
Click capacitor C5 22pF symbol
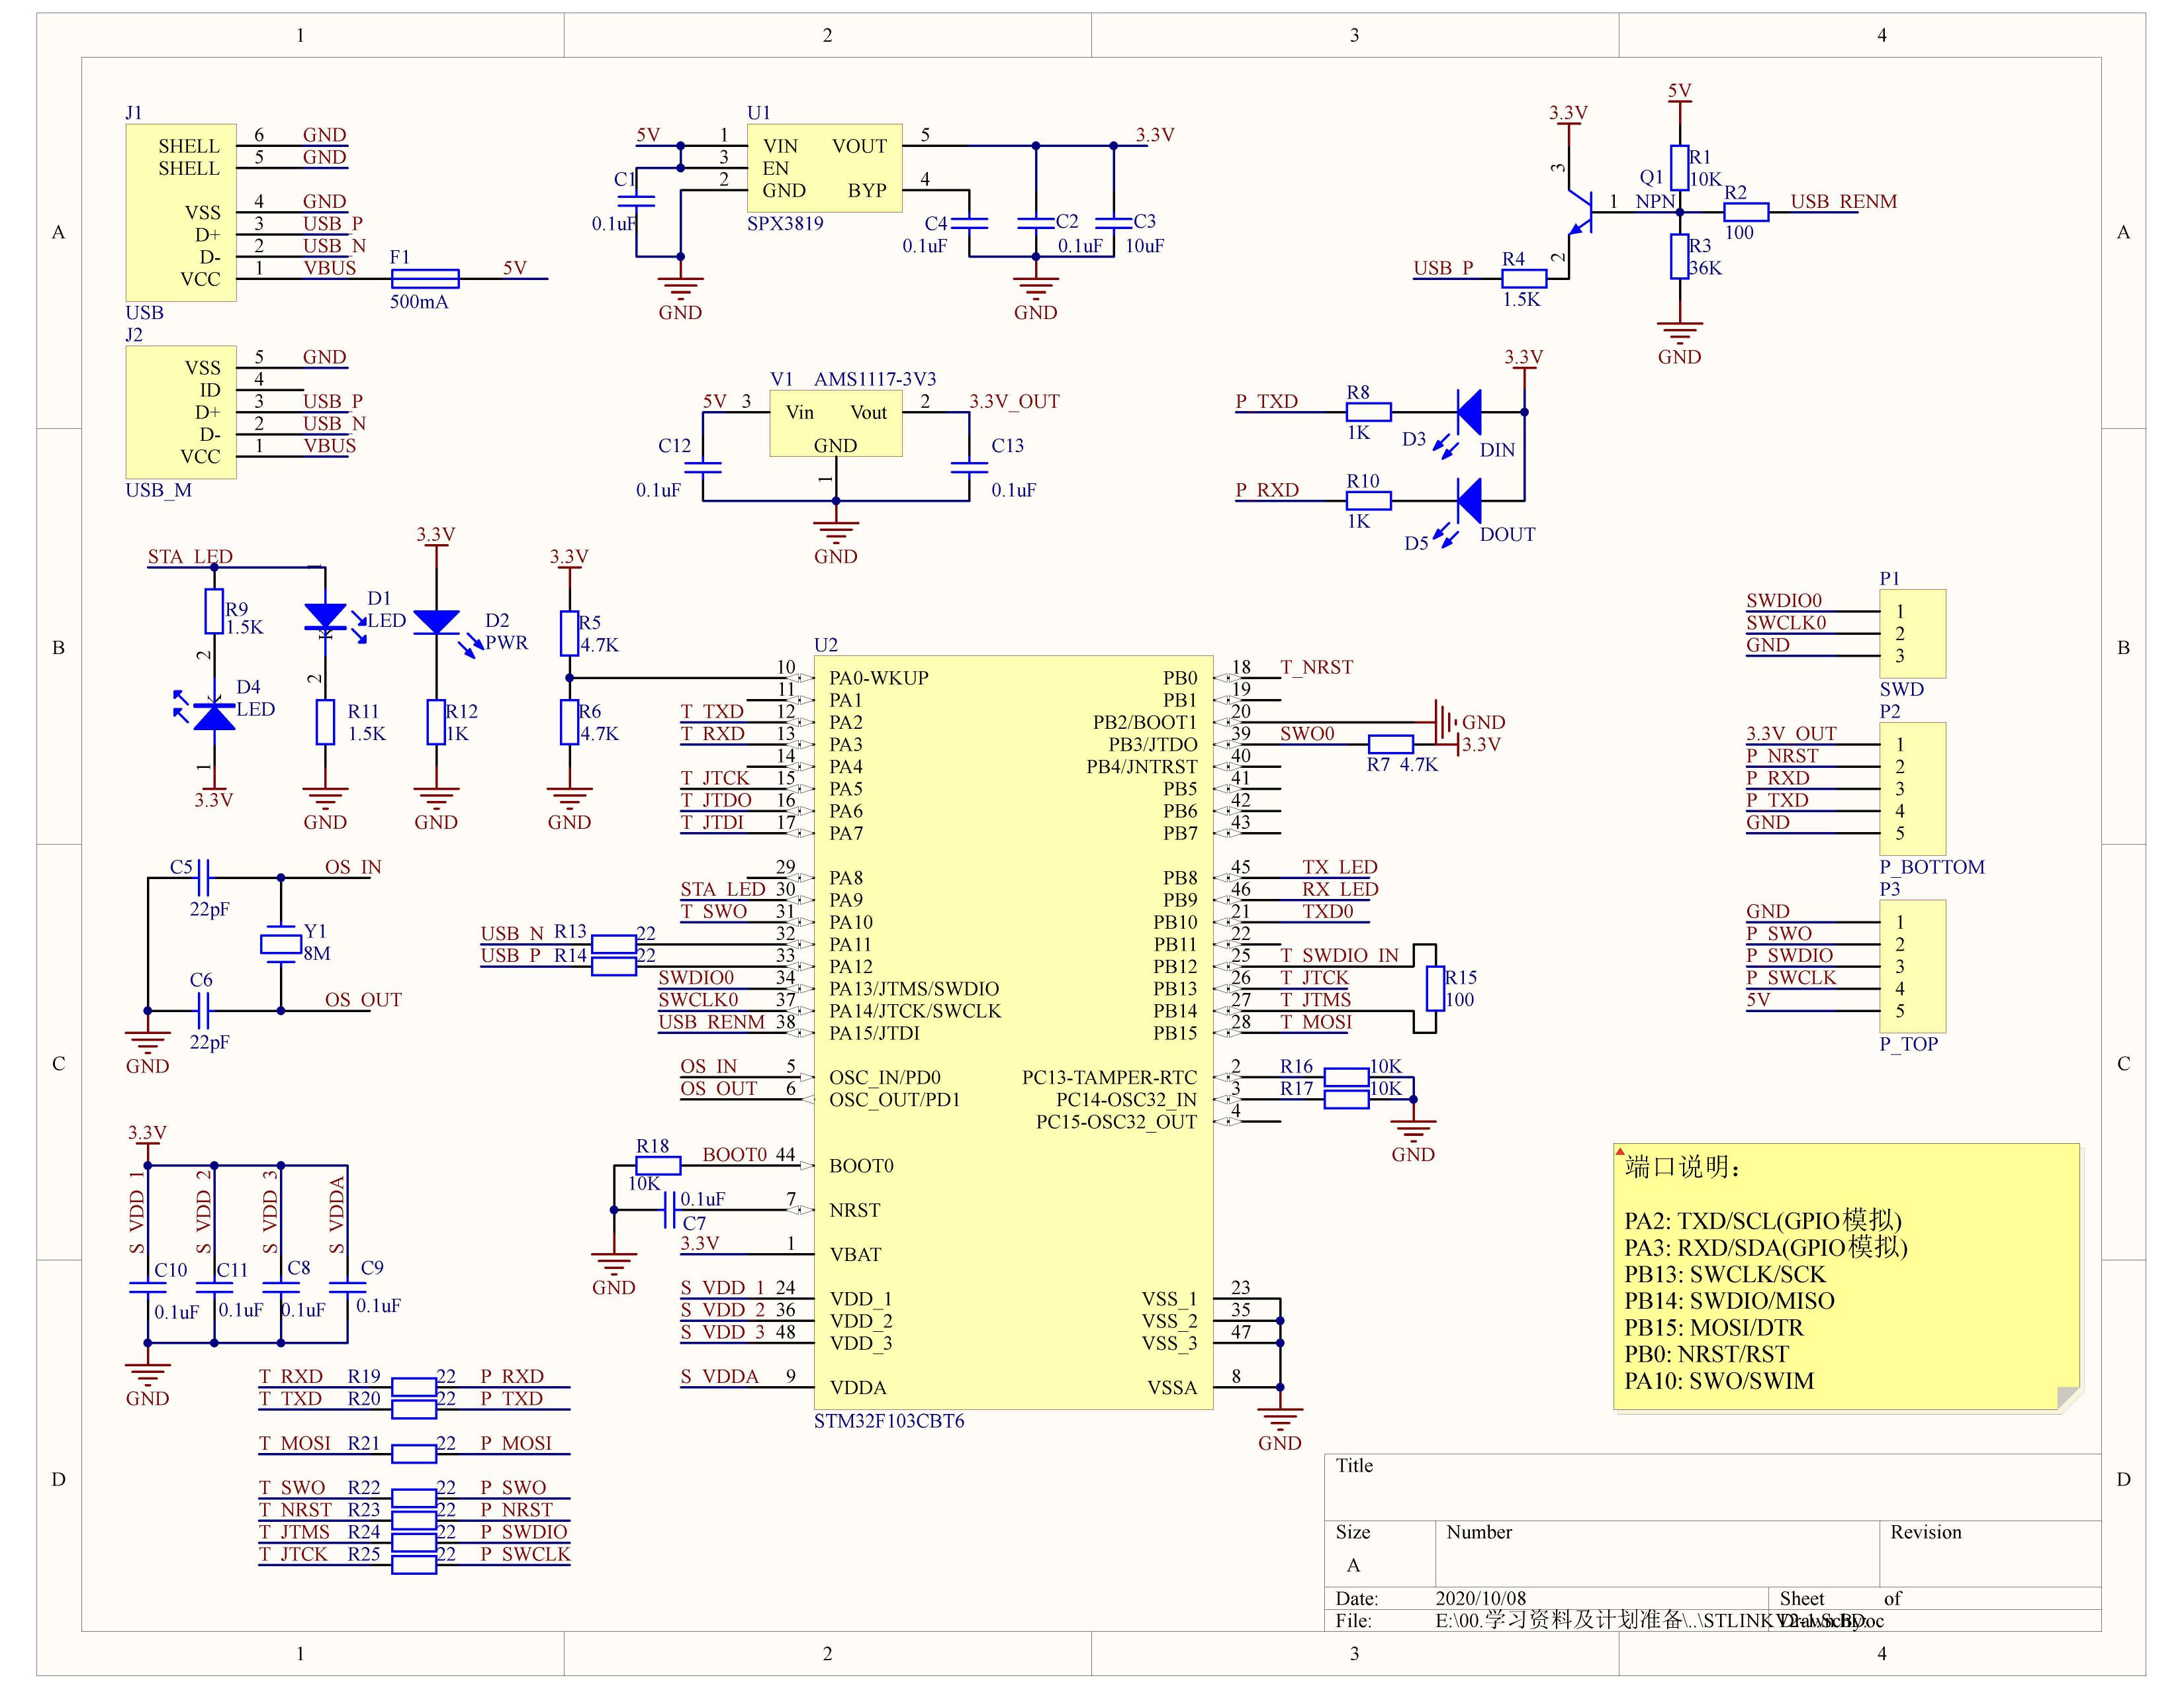point(203,878)
